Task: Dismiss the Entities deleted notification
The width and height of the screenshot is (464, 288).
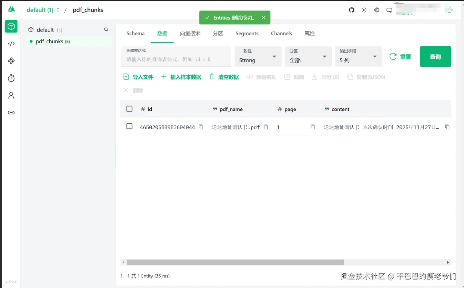Action: [264, 18]
